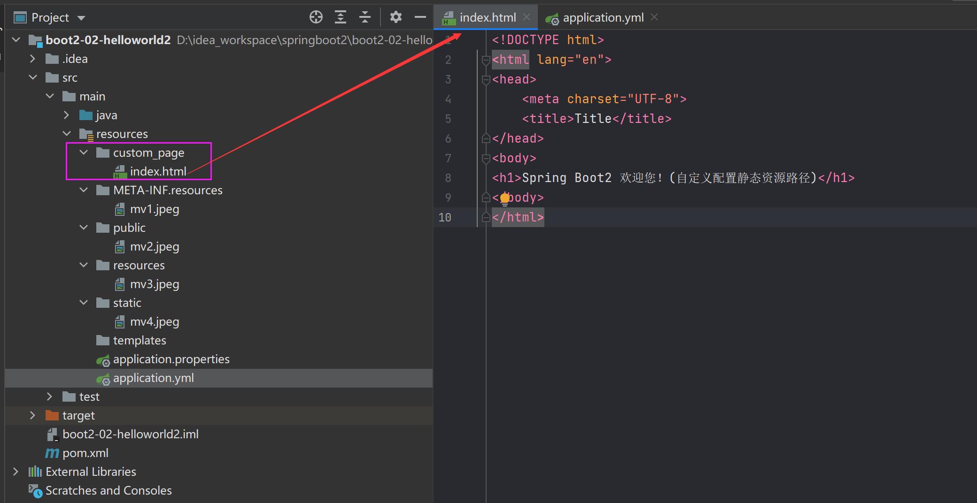Collapse the resources root folder chevron
This screenshot has width=977, height=503.
[67, 134]
